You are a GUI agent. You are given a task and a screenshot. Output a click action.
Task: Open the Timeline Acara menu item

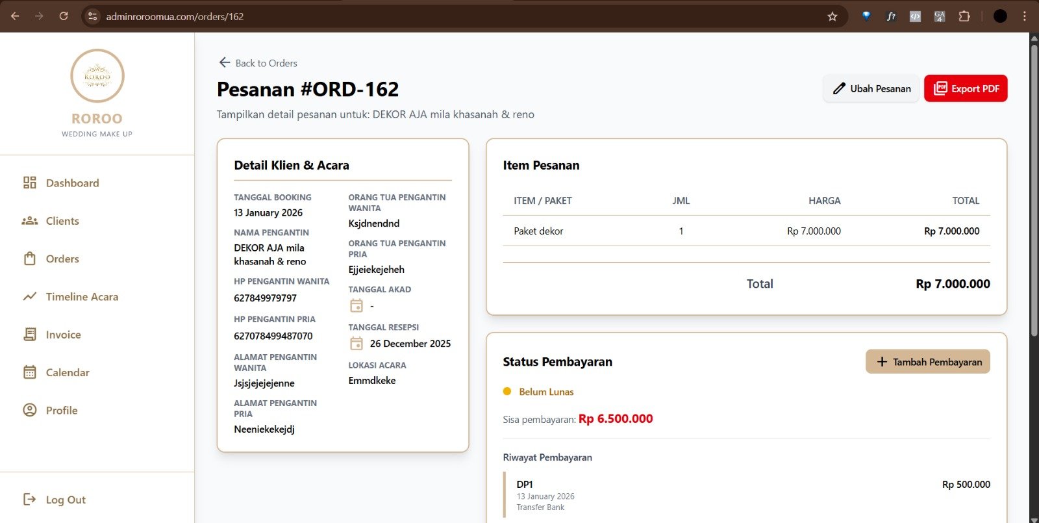82,297
